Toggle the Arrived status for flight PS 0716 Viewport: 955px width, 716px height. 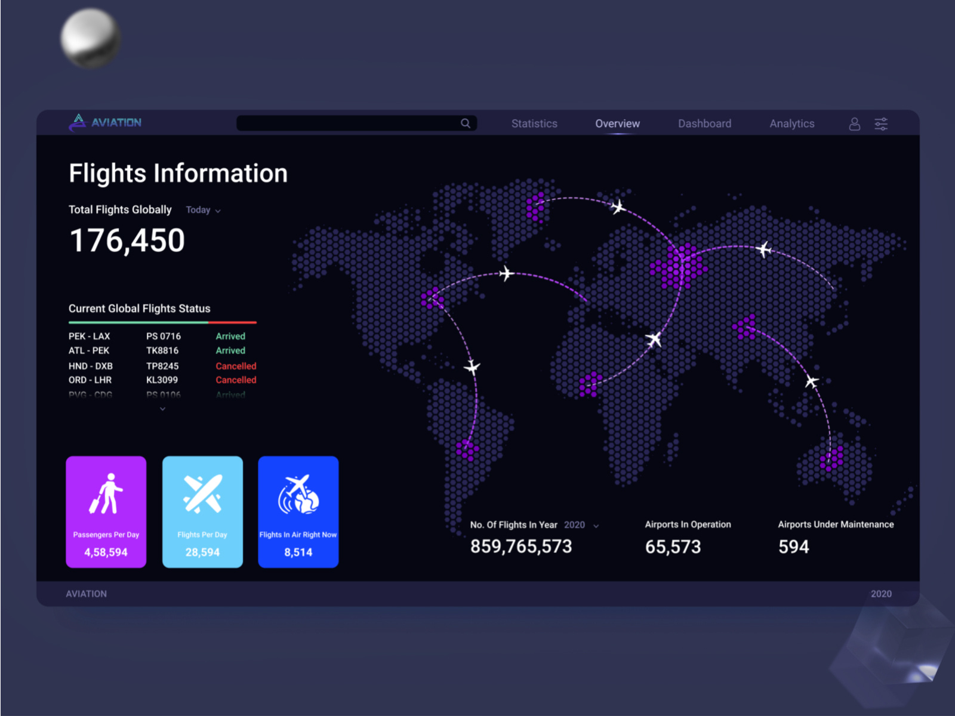[230, 336]
